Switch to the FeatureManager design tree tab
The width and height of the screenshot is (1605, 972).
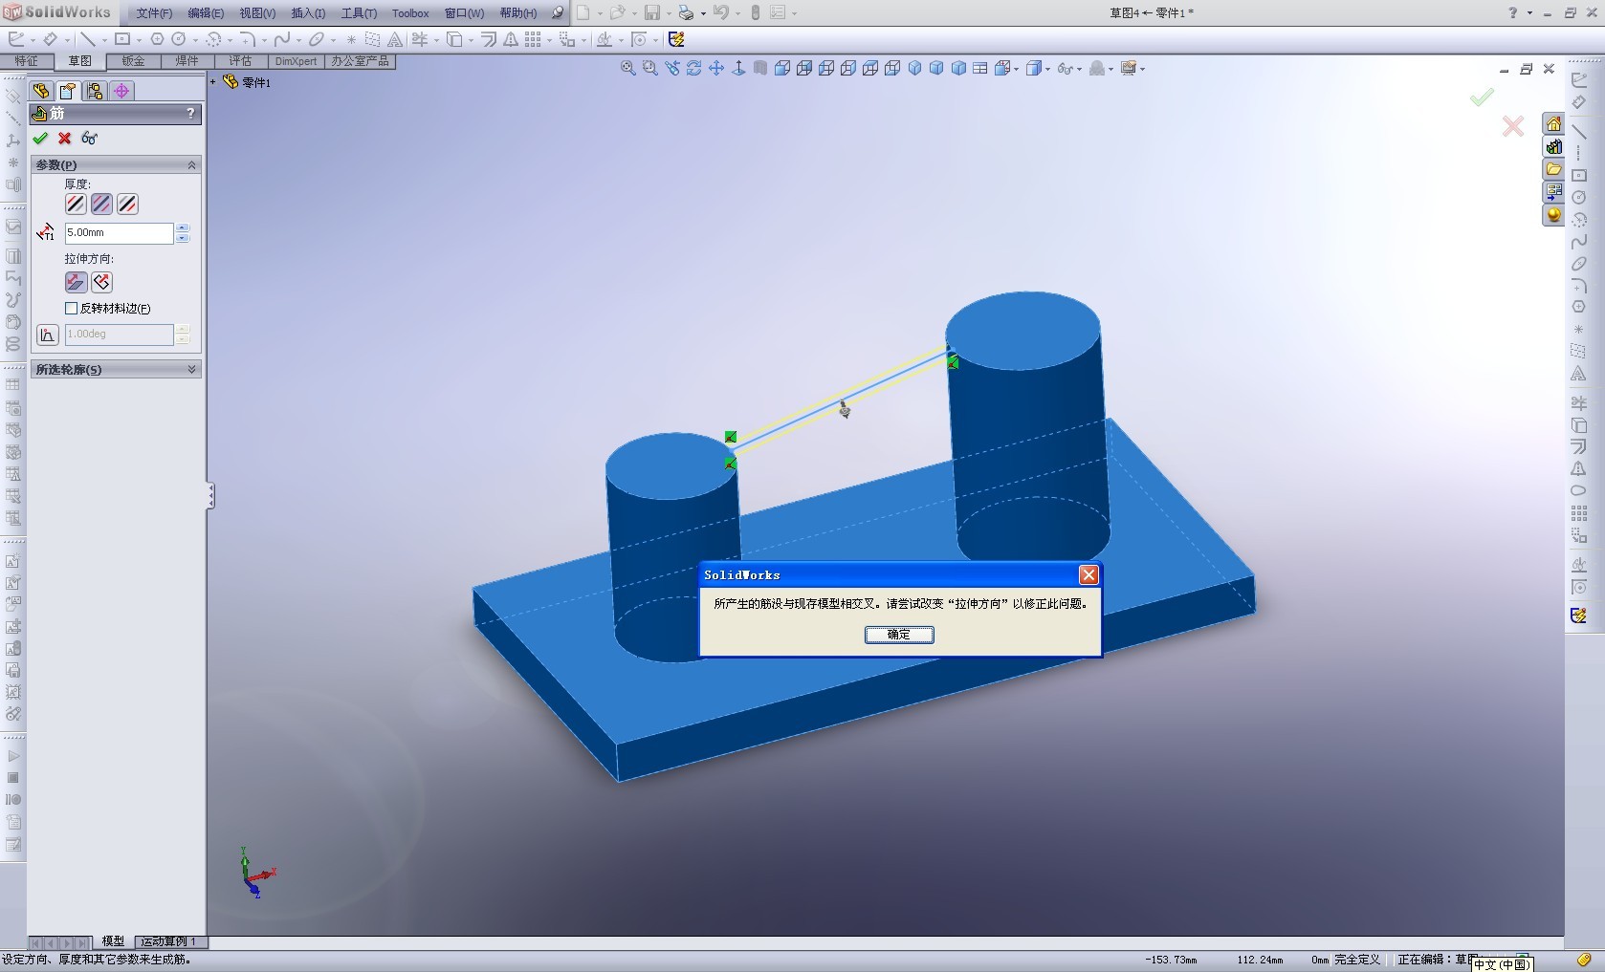tap(41, 91)
